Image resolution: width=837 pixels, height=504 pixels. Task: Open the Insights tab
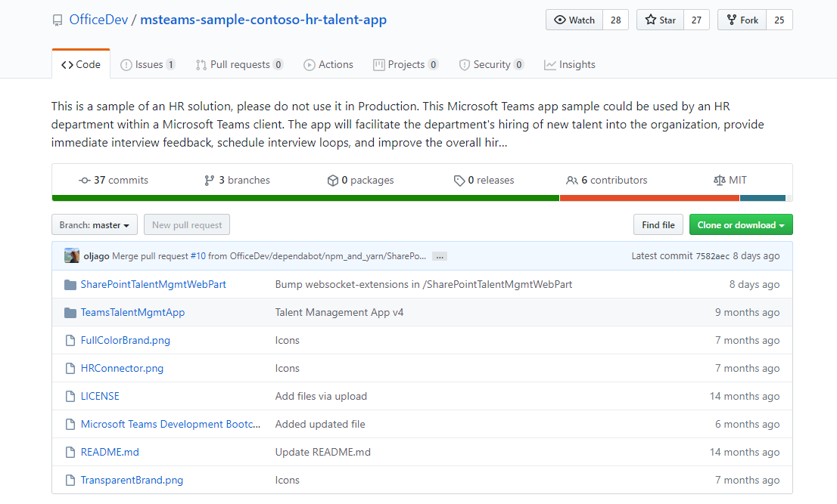point(570,64)
